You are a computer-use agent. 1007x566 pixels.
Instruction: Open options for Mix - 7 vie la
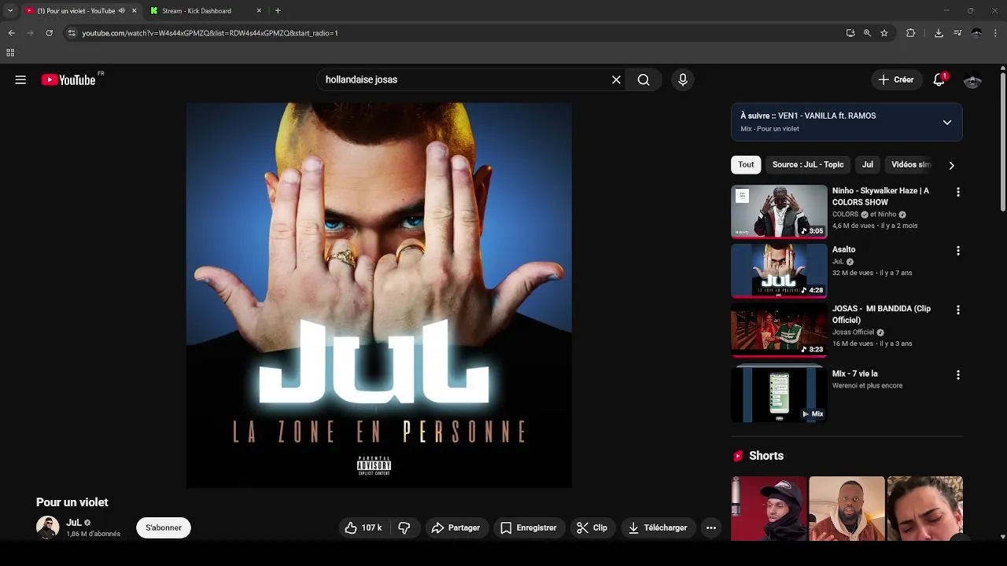[957, 375]
